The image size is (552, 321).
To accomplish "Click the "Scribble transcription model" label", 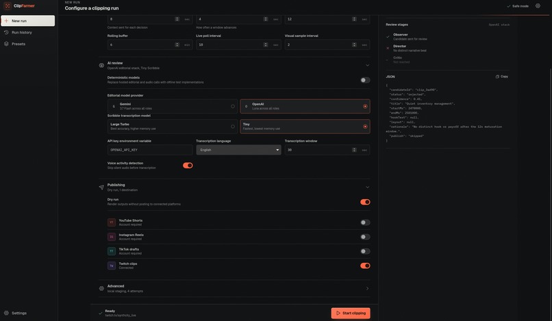I will [x=129, y=116].
